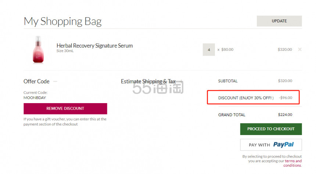Click the My Shopping Bag heading

tap(62, 21)
